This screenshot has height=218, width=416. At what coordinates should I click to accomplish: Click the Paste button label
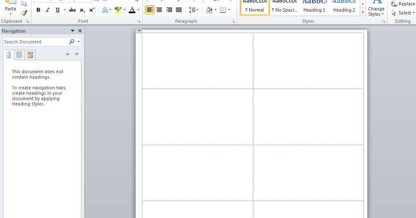(x=11, y=9)
